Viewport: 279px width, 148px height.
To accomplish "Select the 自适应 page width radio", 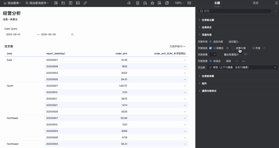I will coord(211,61).
